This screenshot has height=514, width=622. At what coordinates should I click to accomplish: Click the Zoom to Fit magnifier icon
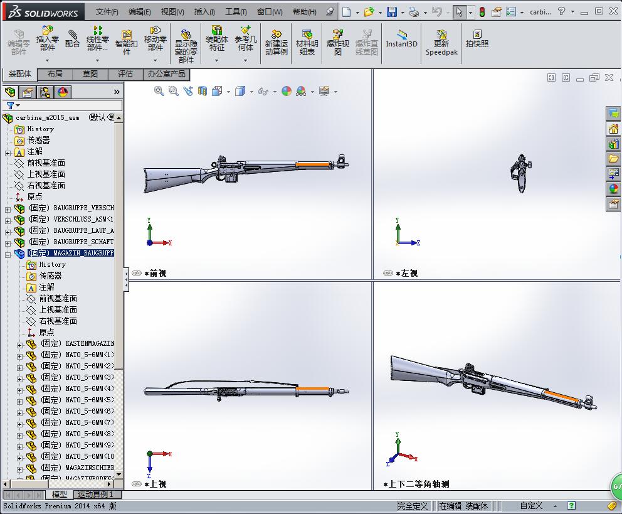click(x=159, y=91)
